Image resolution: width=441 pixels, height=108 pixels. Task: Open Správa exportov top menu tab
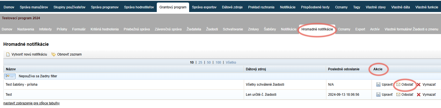(204, 7)
